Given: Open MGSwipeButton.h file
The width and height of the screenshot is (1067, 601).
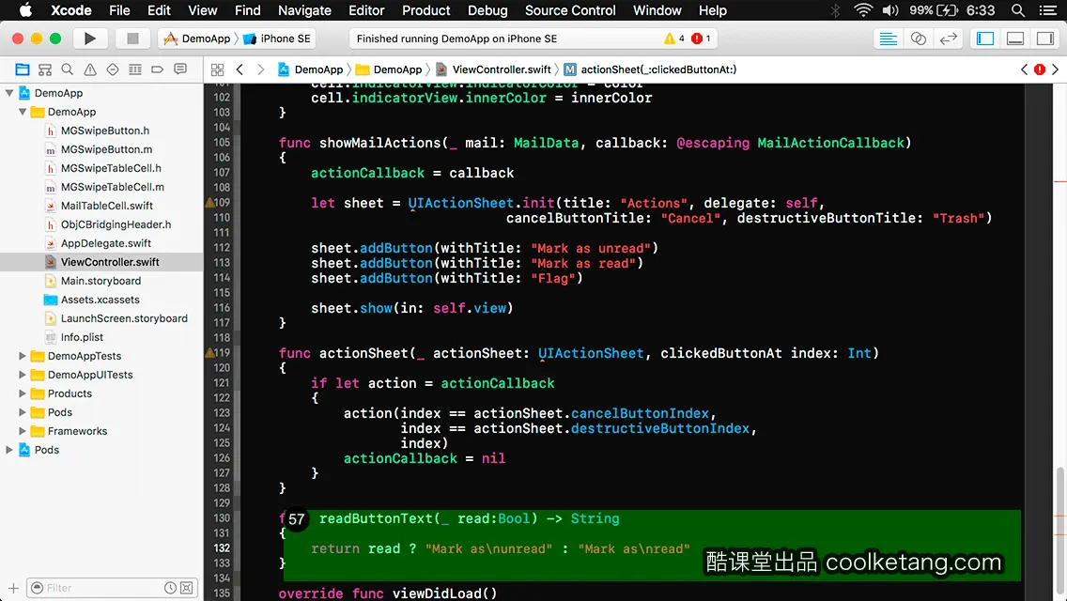Looking at the screenshot, I should pos(105,131).
